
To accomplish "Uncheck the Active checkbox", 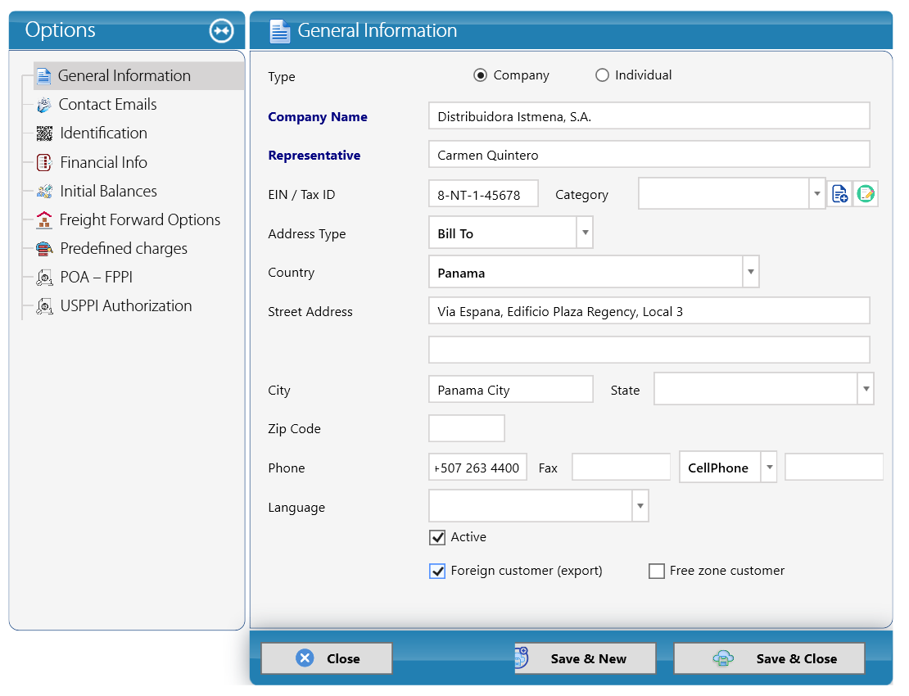I will pyautogui.click(x=437, y=537).
